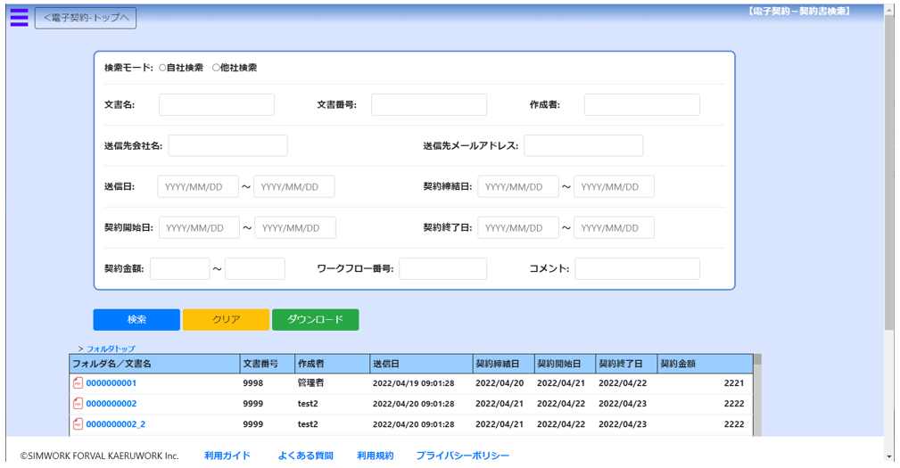Click the 契約金額 column header
Screen dimensions: 900x468
click(705, 364)
